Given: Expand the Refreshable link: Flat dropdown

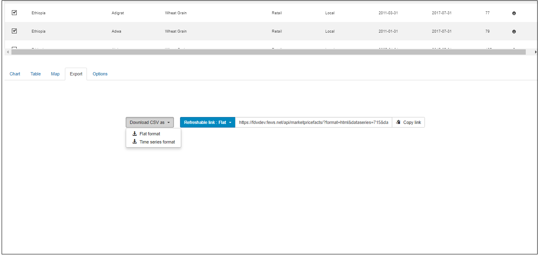Looking at the screenshot, I should click(207, 122).
